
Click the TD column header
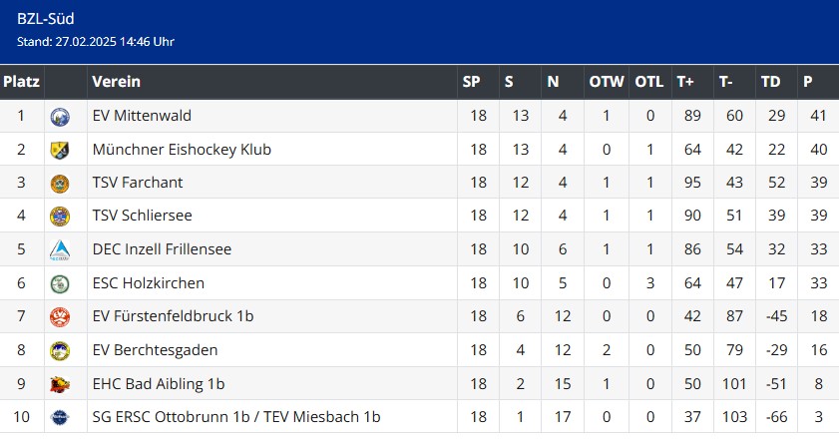[770, 81]
